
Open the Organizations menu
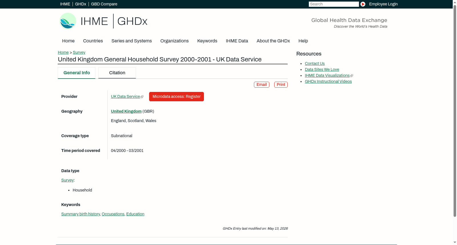[x=175, y=41]
